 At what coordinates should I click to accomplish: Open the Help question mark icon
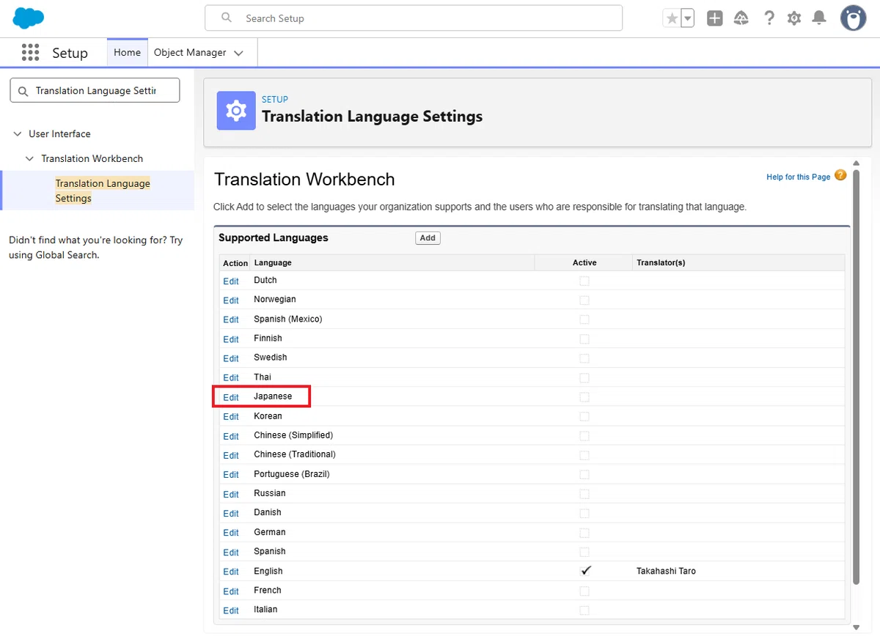point(769,18)
